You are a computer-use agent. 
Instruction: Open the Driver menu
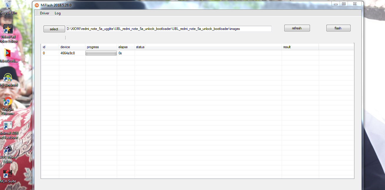point(45,13)
